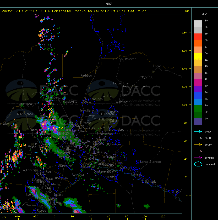The height and width of the screenshot is (220, 218).
Task: Select the mauve pink 42-45 dBZ band
Action: click(x=198, y=76)
